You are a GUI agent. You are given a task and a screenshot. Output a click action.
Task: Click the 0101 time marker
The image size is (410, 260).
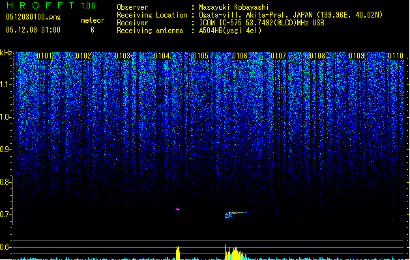[44, 56]
